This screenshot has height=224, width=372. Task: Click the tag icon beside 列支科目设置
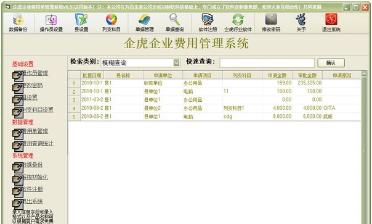tap(18, 112)
